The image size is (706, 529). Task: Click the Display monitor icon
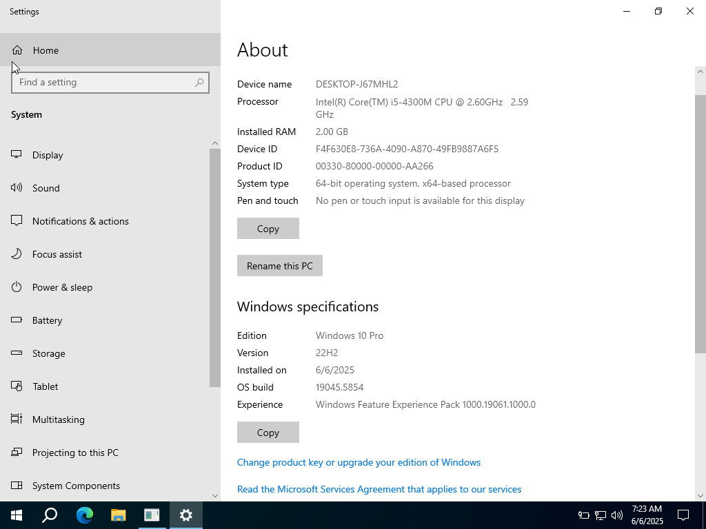point(17,154)
